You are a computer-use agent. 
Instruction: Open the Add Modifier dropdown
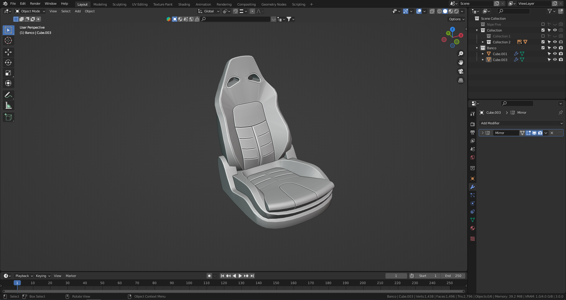(521, 123)
